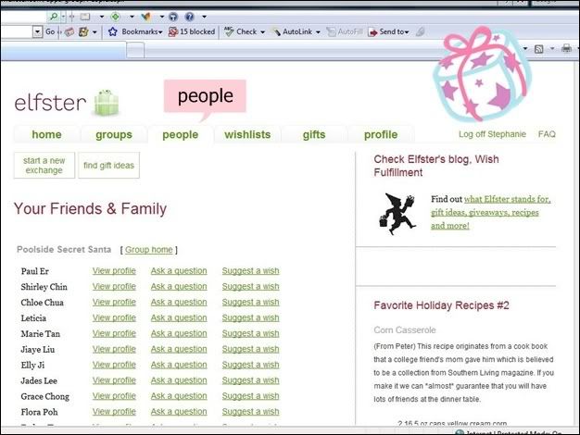Click the pink eraser-like icon beside Go
Screen dimensions: 580x435
click(x=69, y=32)
